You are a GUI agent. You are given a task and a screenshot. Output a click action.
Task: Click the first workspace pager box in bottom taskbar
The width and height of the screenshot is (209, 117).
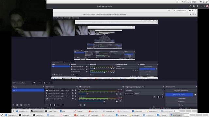(x=186, y=115)
